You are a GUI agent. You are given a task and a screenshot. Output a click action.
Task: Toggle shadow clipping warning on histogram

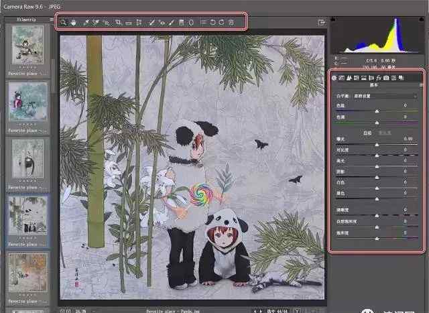coord(333,19)
